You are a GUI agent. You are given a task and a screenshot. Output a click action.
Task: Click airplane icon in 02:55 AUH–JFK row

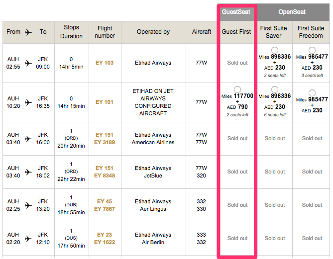[28, 63]
